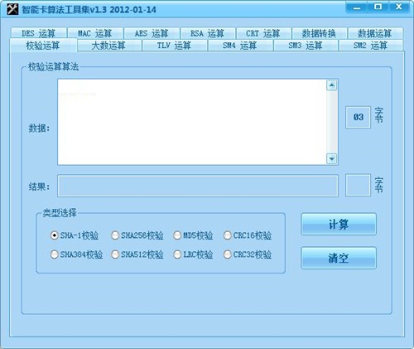Maximize the 智能卡算法工具集 window
The width and height of the screenshot is (414, 349).
[378, 7]
